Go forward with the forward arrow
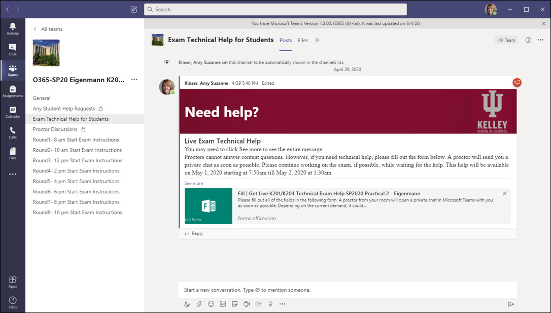The width and height of the screenshot is (551, 313). (18, 10)
